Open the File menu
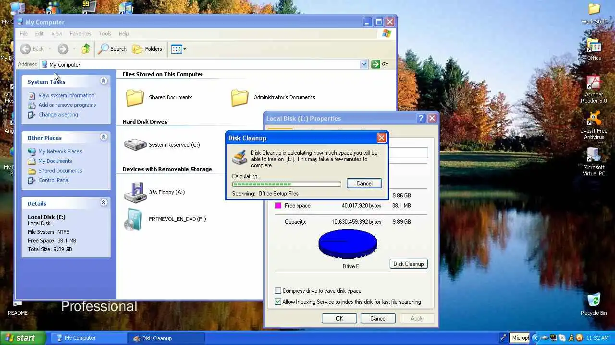This screenshot has width=615, height=345. tap(24, 34)
